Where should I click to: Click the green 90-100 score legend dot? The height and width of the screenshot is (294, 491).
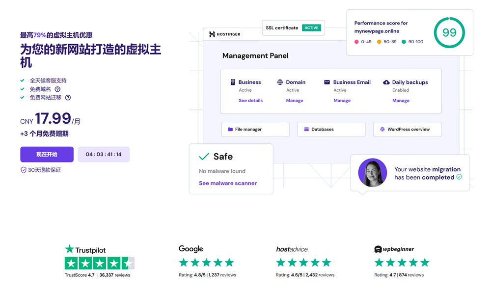click(404, 42)
